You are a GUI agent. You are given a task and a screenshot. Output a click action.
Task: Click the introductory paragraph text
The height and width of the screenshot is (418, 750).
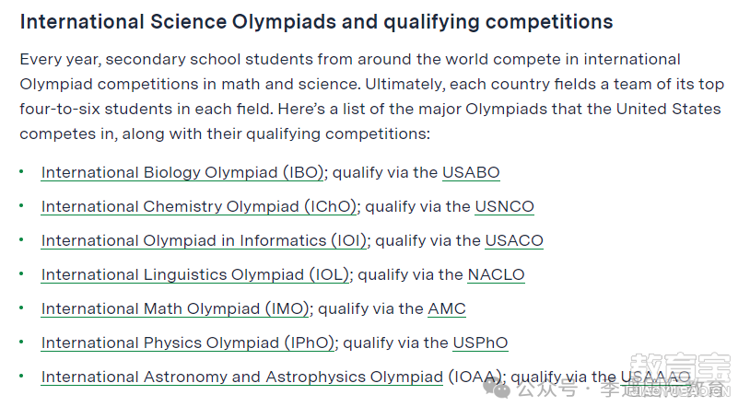pyautogui.click(x=371, y=97)
